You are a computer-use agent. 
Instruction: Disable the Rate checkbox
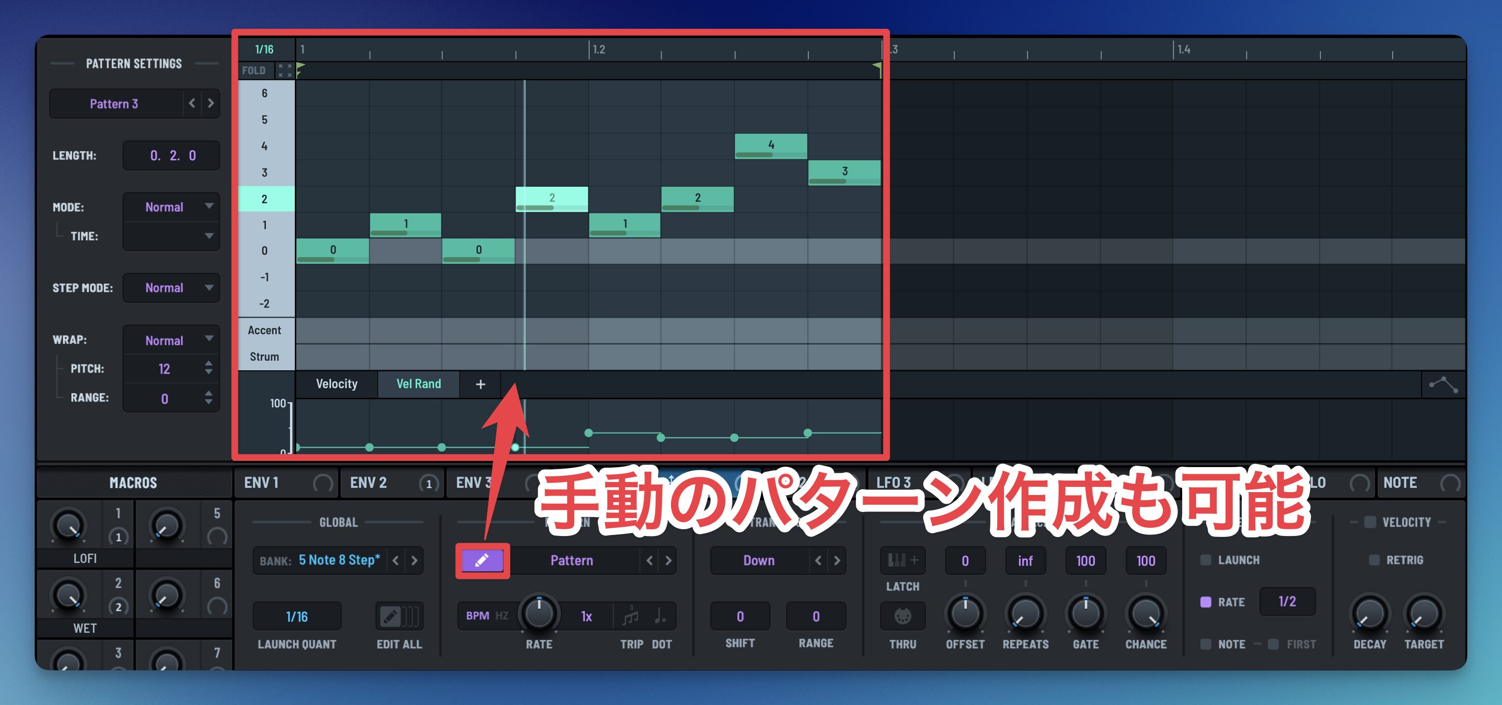point(1206,602)
